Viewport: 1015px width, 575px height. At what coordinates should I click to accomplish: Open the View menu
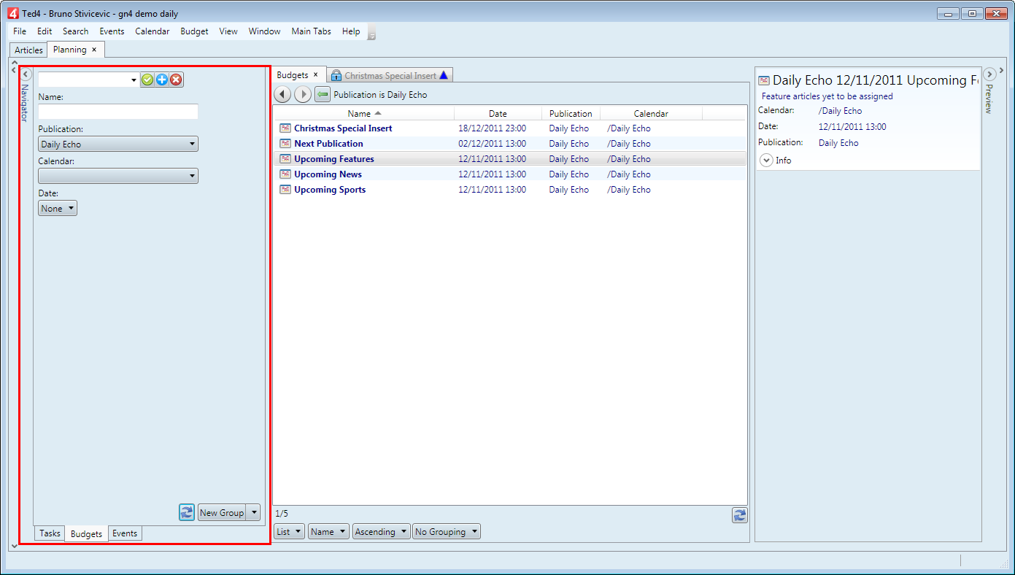[228, 31]
